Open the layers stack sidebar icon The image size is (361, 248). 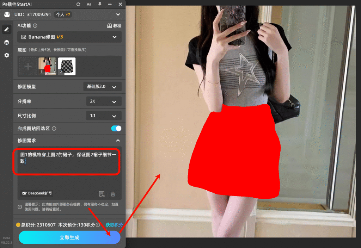click(x=6, y=42)
